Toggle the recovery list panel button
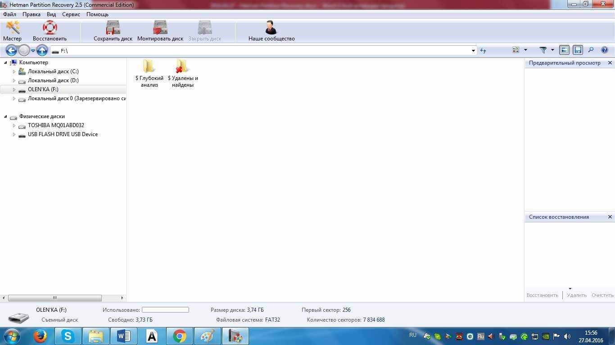 tap(578, 50)
